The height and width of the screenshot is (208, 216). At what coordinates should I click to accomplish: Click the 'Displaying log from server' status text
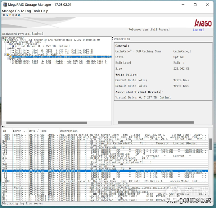22,203
